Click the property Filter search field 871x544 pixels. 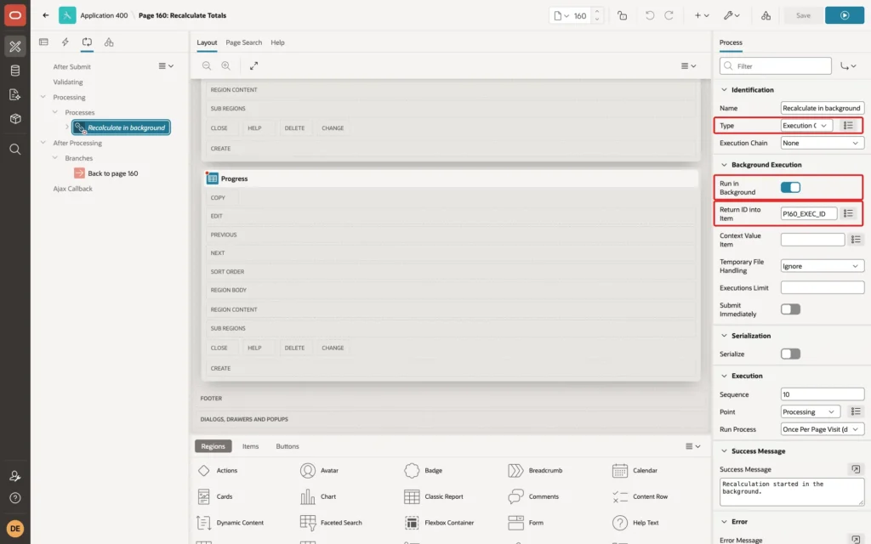776,66
